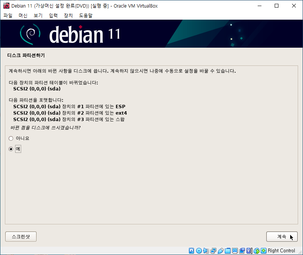The height and width of the screenshot is (255, 303).
Task: Open the 도움말 menu
Action: pyautogui.click(x=86, y=16)
